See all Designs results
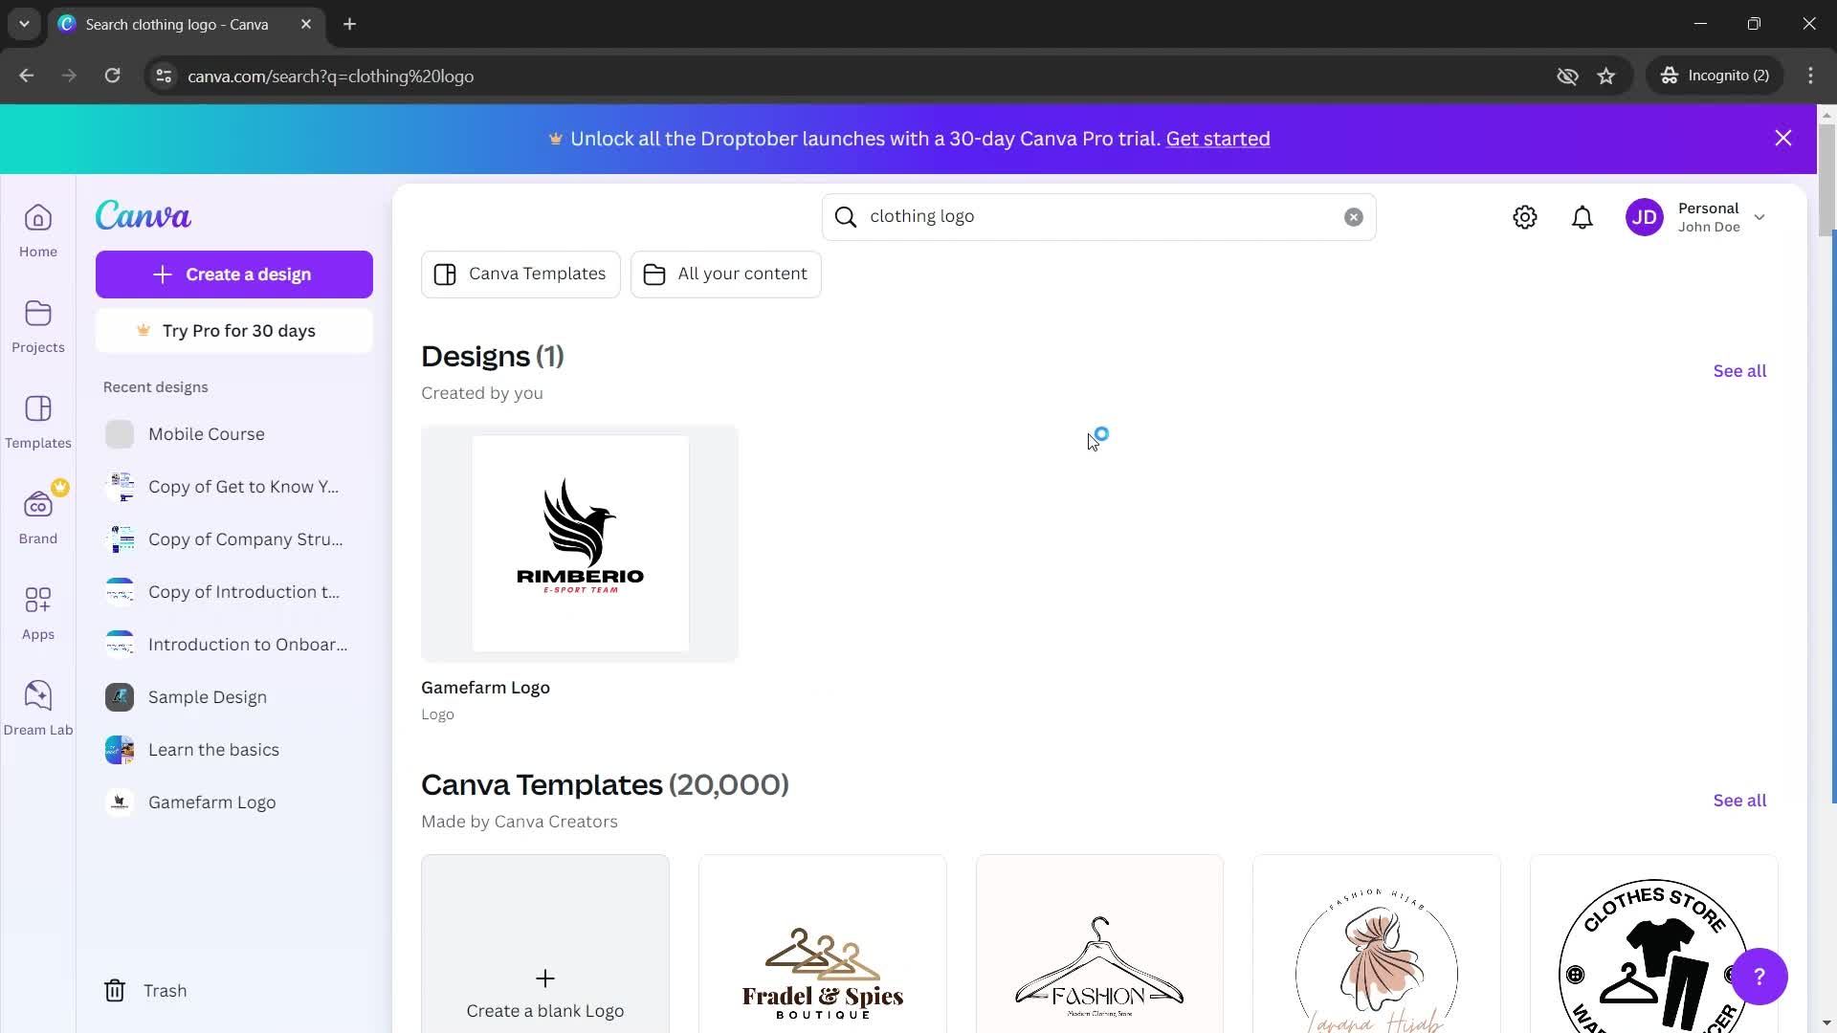 pyautogui.click(x=1739, y=371)
